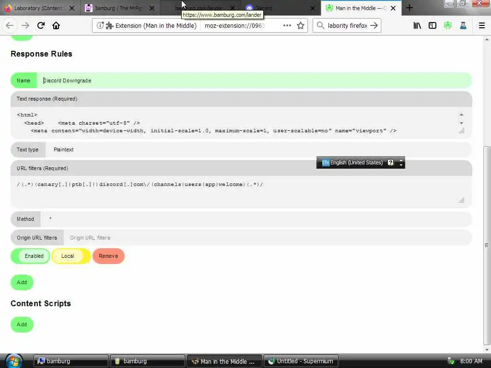
Task: Open a new browser tab
Action: pyautogui.click(x=409, y=8)
